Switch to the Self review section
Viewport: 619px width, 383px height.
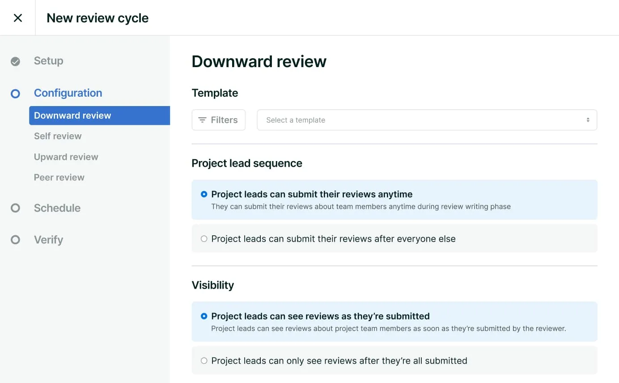point(58,136)
